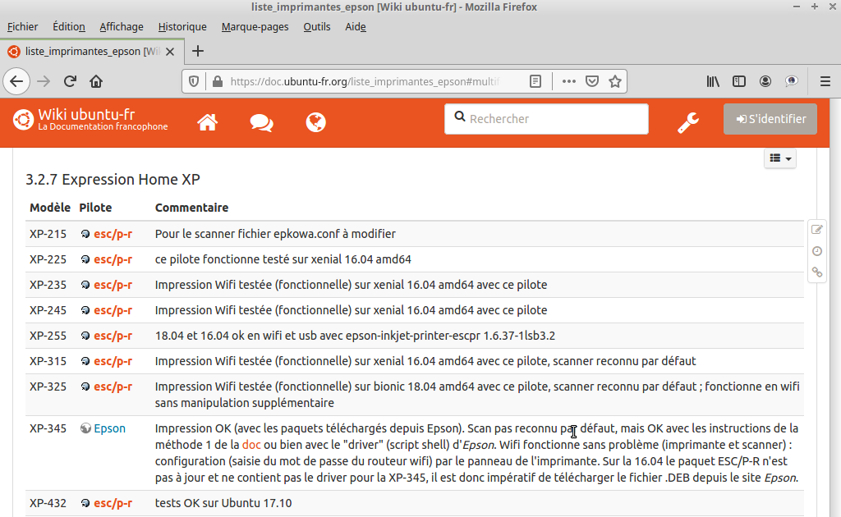
Task: Click the Pilote column header
Action: (95, 208)
